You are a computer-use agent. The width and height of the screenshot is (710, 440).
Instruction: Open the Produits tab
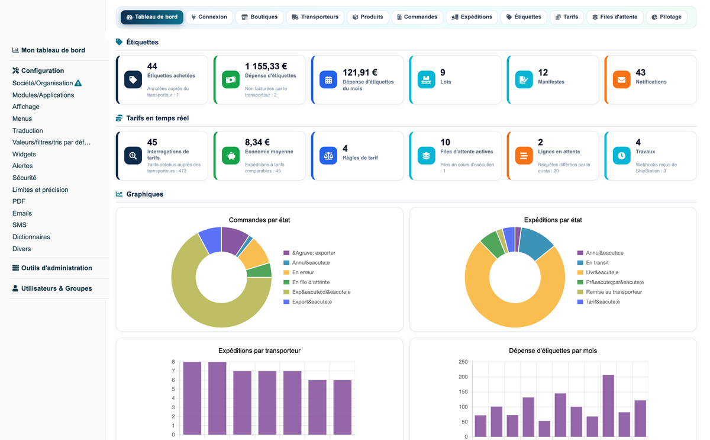click(368, 17)
